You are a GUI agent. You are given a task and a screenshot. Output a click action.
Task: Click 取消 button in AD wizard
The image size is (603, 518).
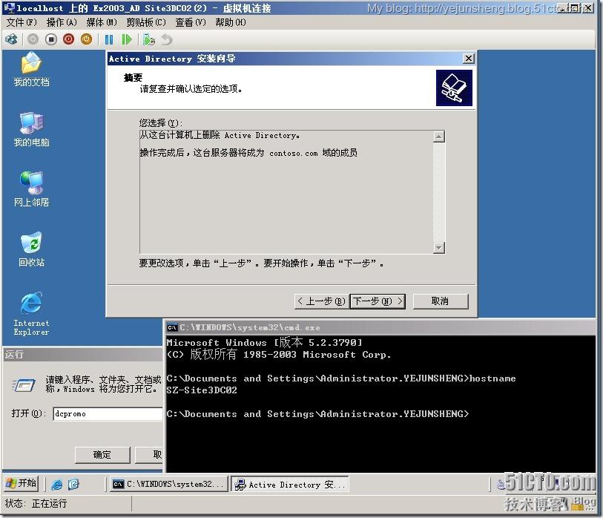441,301
